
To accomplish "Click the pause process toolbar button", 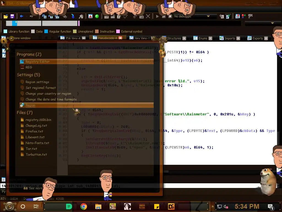I will [164, 16].
